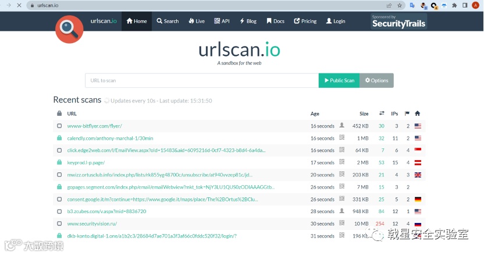Open scan mwizz.ortusclub.info unsubscribe

point(160,175)
